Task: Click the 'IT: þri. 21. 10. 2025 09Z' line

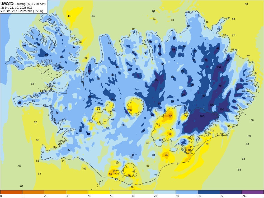Action: coord(16,8)
